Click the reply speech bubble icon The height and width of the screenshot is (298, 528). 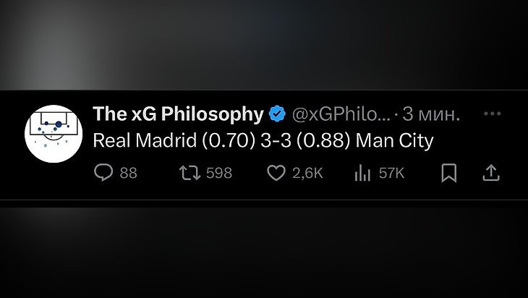(x=103, y=173)
